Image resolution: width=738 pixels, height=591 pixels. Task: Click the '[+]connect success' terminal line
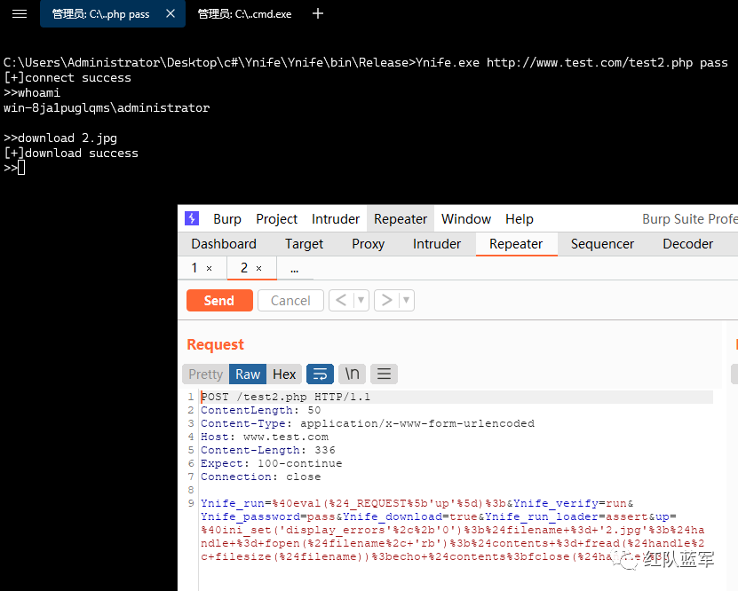tap(67, 78)
